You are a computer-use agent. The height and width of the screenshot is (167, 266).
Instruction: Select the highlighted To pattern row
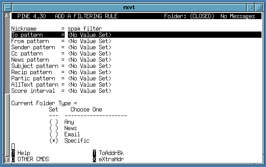coord(137,35)
